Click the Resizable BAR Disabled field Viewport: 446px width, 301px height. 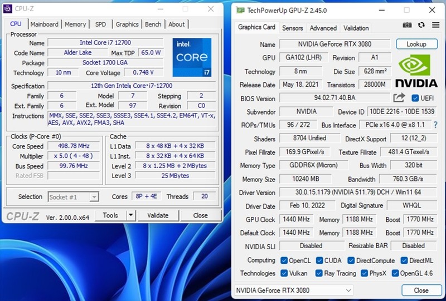[x=414, y=246]
